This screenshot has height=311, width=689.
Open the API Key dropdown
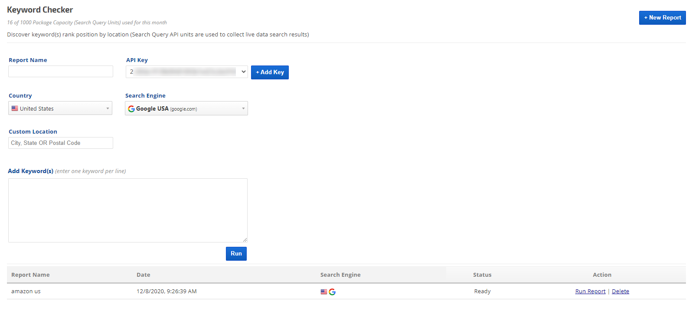[187, 72]
